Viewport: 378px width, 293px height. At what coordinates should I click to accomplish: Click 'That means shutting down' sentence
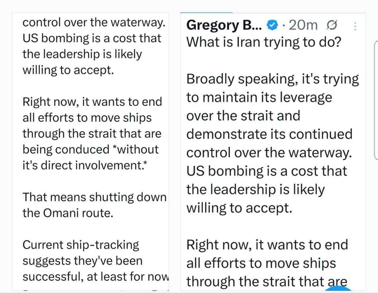(x=94, y=197)
